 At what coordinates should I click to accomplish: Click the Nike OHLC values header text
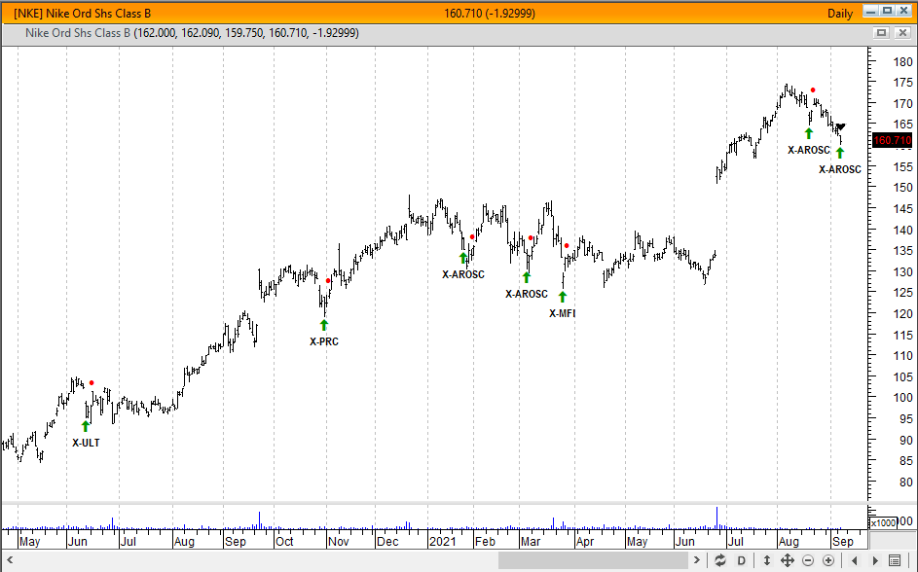(x=192, y=33)
